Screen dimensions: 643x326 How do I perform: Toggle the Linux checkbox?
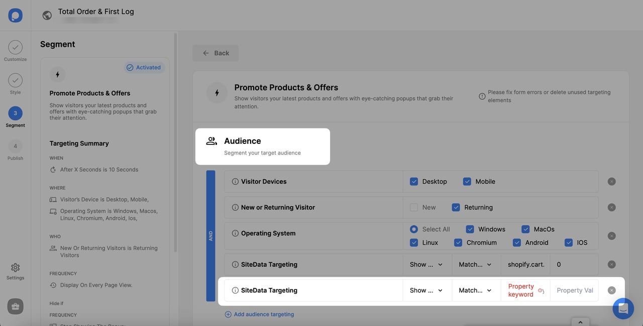[414, 242]
